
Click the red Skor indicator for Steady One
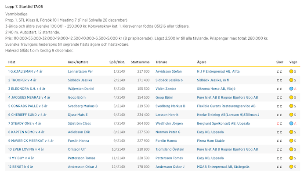coord(279,123)
